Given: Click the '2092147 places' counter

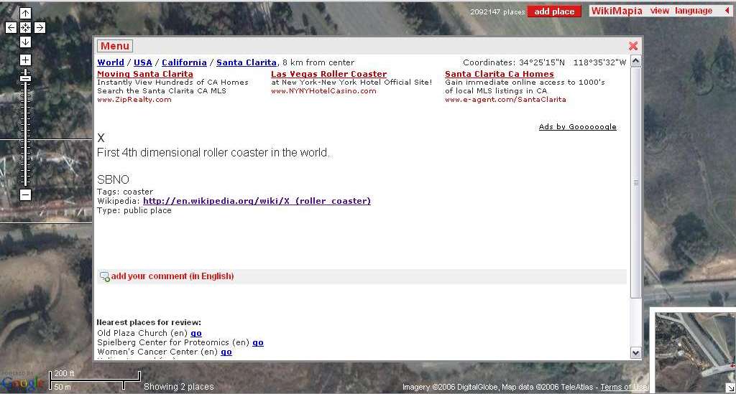Looking at the screenshot, I should click(x=497, y=11).
